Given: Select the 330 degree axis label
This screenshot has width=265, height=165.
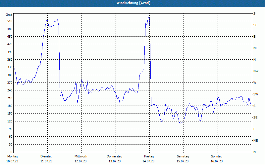Looking at the screenshot, I should coord(10,67).
